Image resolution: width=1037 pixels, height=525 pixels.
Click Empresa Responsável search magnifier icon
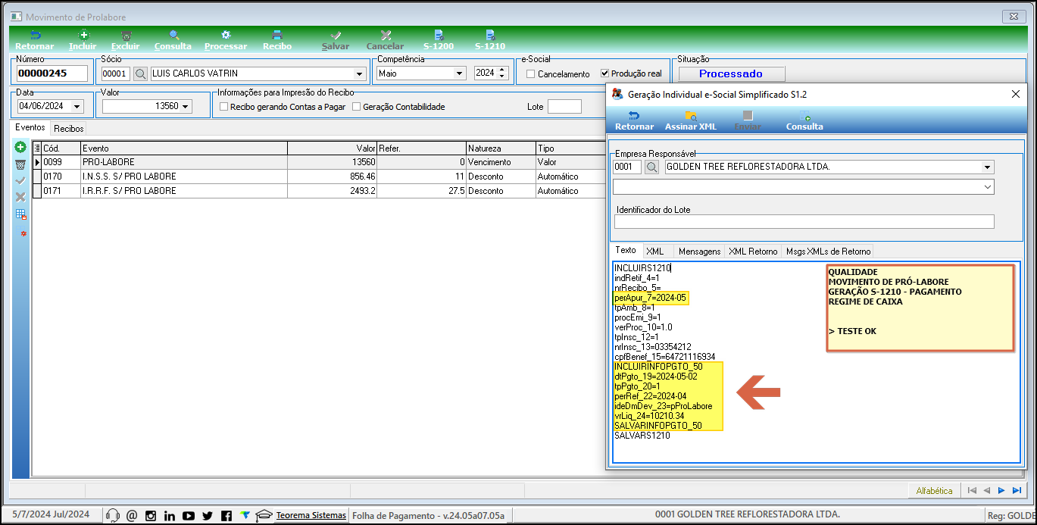[651, 167]
